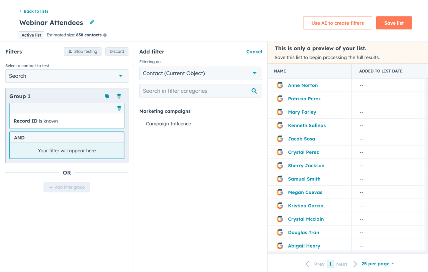428x272 pixels.
Task: Select the Campaign Influence filter category
Action: point(169,124)
